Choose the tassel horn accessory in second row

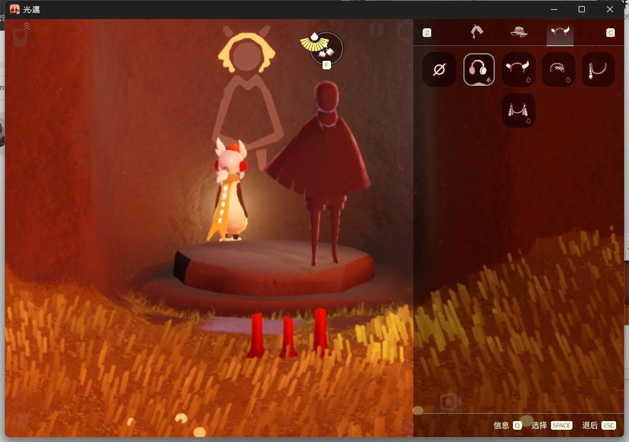[518, 110]
